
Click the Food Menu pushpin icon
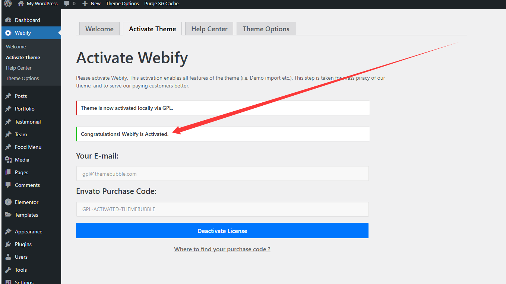click(x=8, y=147)
